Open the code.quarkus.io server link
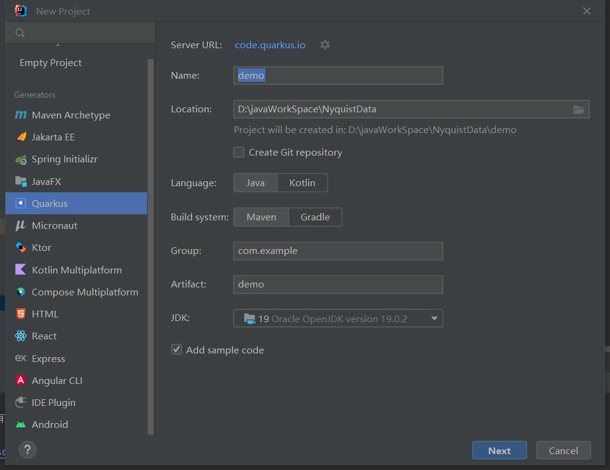Screen dimensions: 610x470 tap(270, 45)
